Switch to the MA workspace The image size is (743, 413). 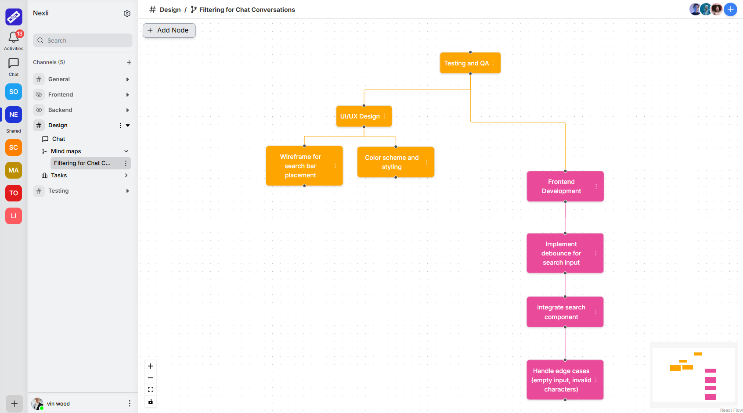14,170
